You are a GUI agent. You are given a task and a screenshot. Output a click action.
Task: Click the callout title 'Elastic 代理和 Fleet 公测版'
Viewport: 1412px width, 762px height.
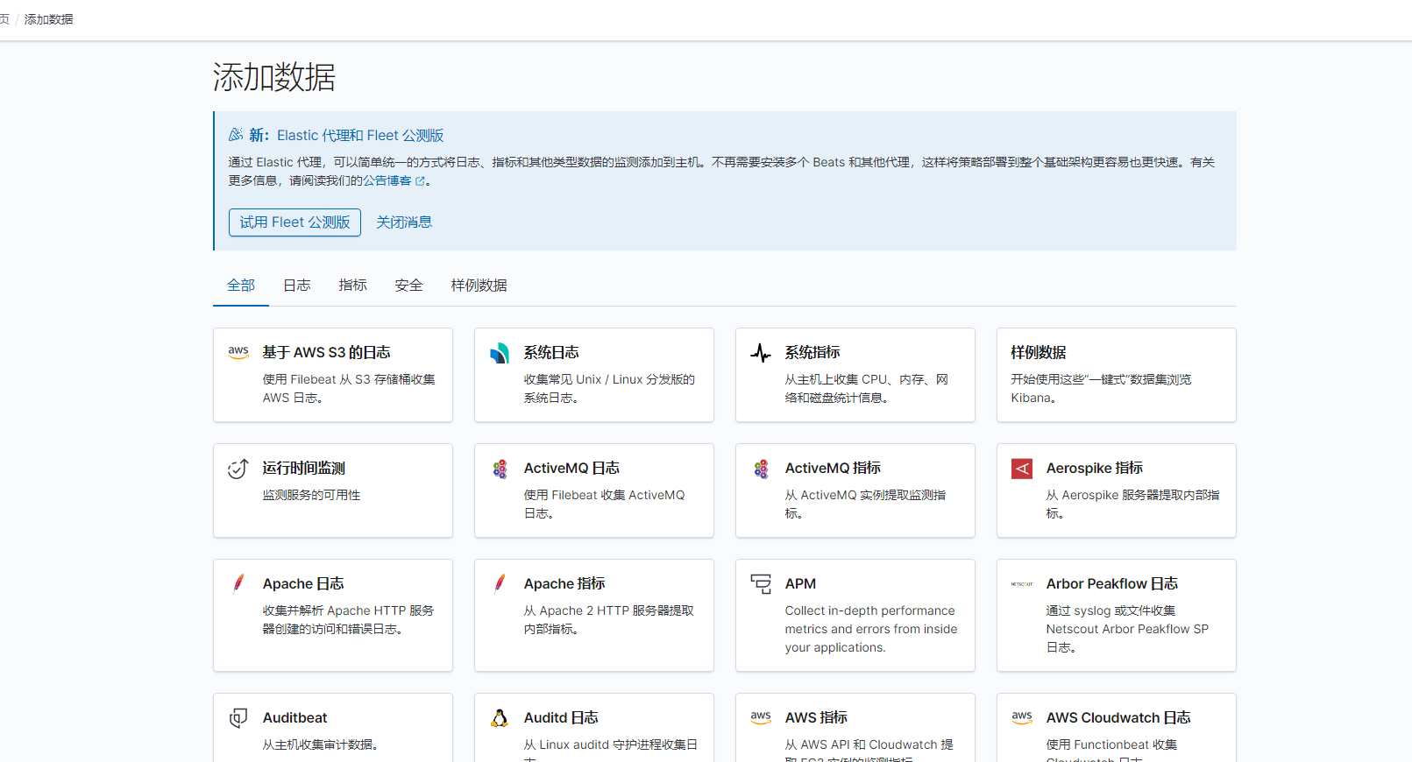click(x=360, y=135)
